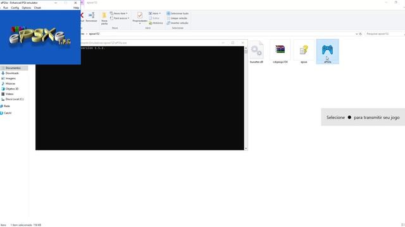Click the console window scroll down arrow
This screenshot has width=405, height=227.
click(x=246, y=148)
